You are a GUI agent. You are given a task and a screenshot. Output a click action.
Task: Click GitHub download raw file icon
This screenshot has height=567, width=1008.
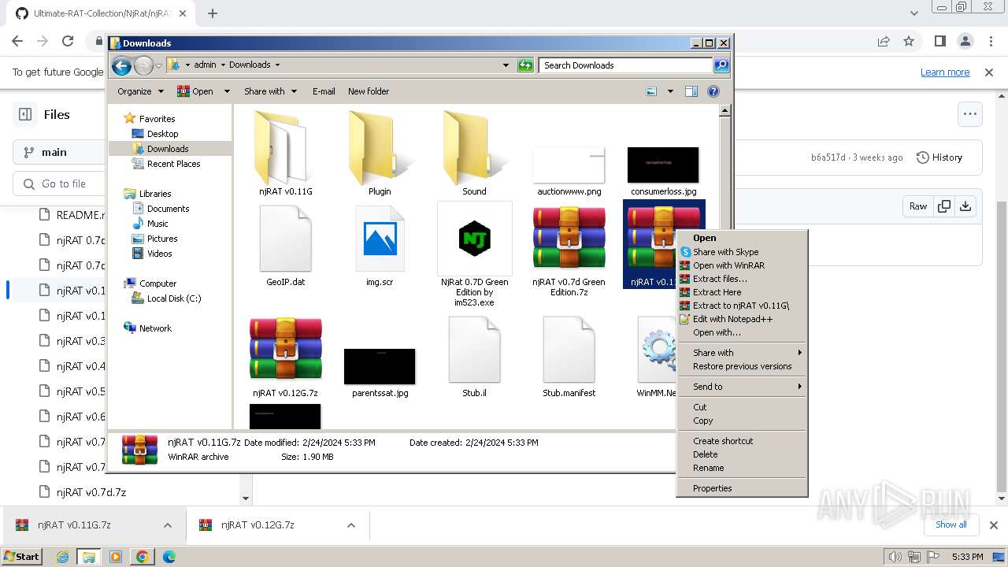965,206
